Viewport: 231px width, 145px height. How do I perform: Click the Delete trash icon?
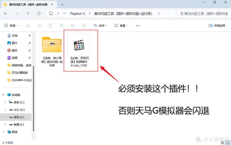pos(84,26)
